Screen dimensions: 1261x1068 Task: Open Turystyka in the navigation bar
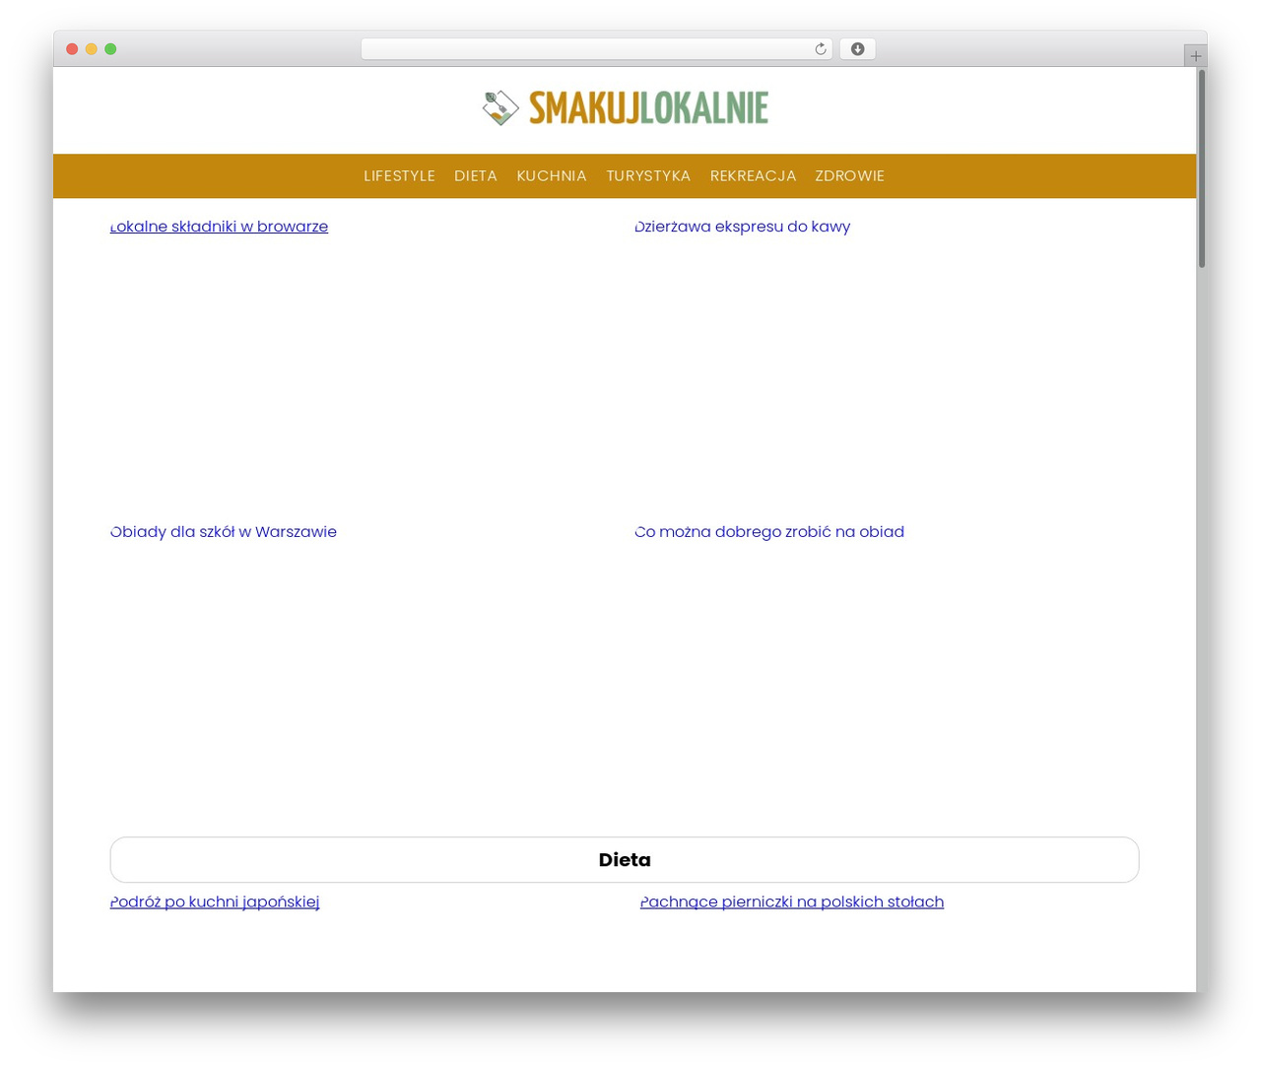pos(648,175)
